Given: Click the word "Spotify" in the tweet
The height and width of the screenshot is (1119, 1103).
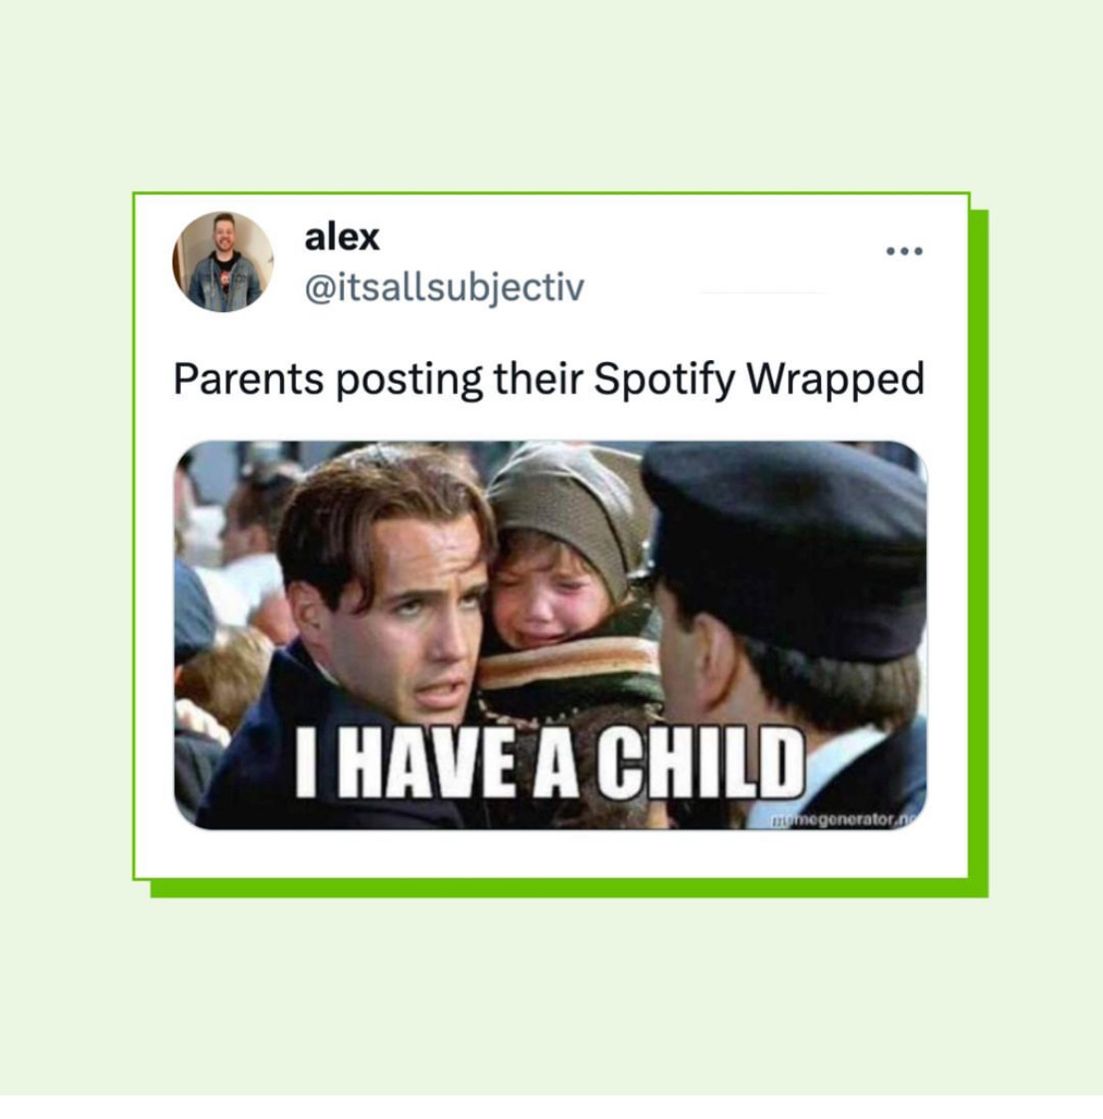Looking at the screenshot, I should pos(664,379).
